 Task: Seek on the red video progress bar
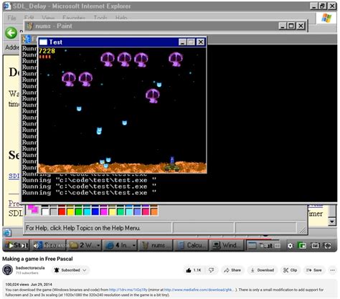[138, 239]
